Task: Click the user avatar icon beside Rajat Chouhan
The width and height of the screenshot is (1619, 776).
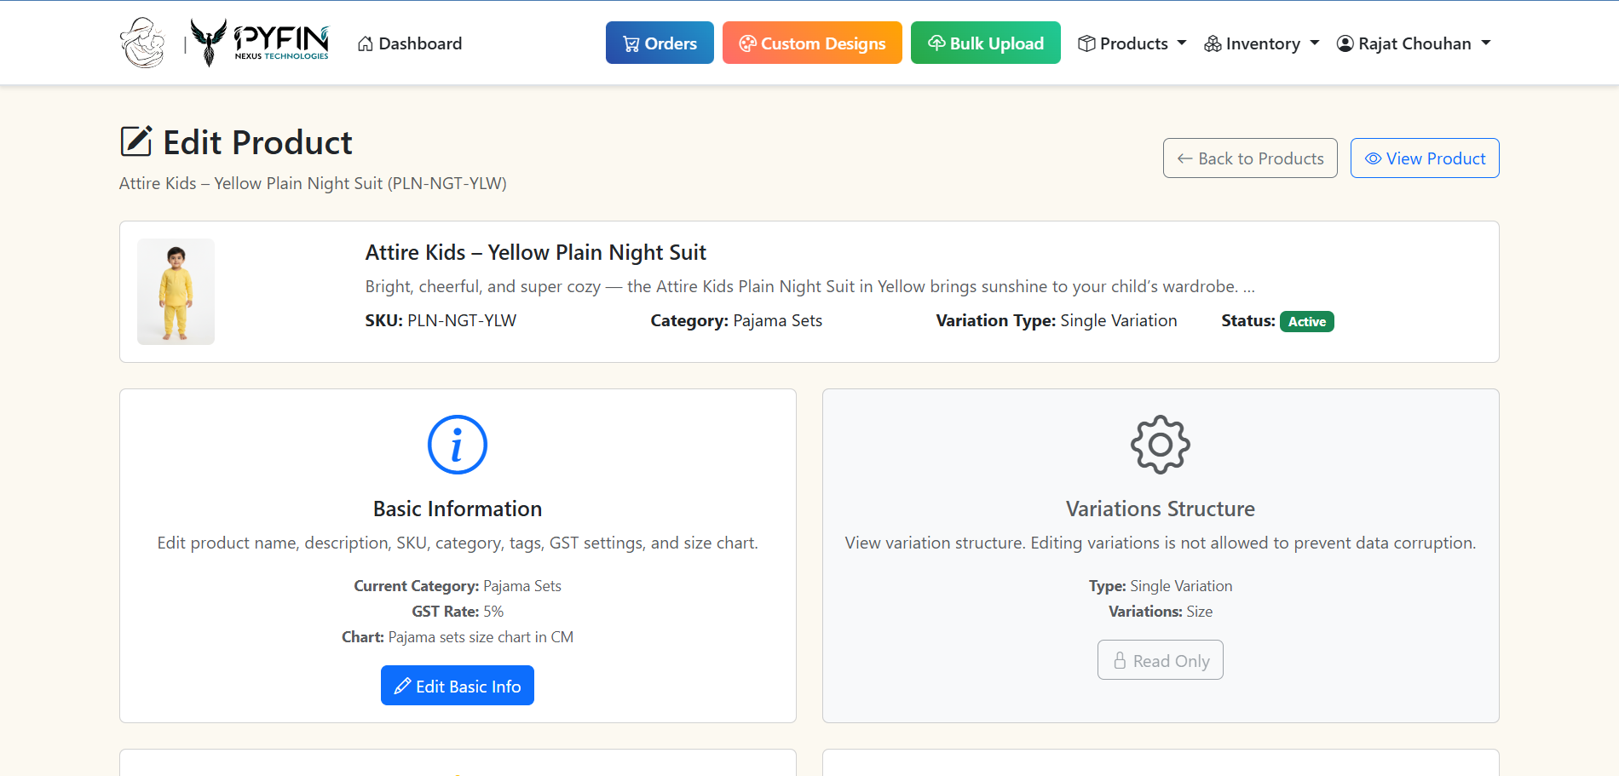Action: tap(1345, 43)
